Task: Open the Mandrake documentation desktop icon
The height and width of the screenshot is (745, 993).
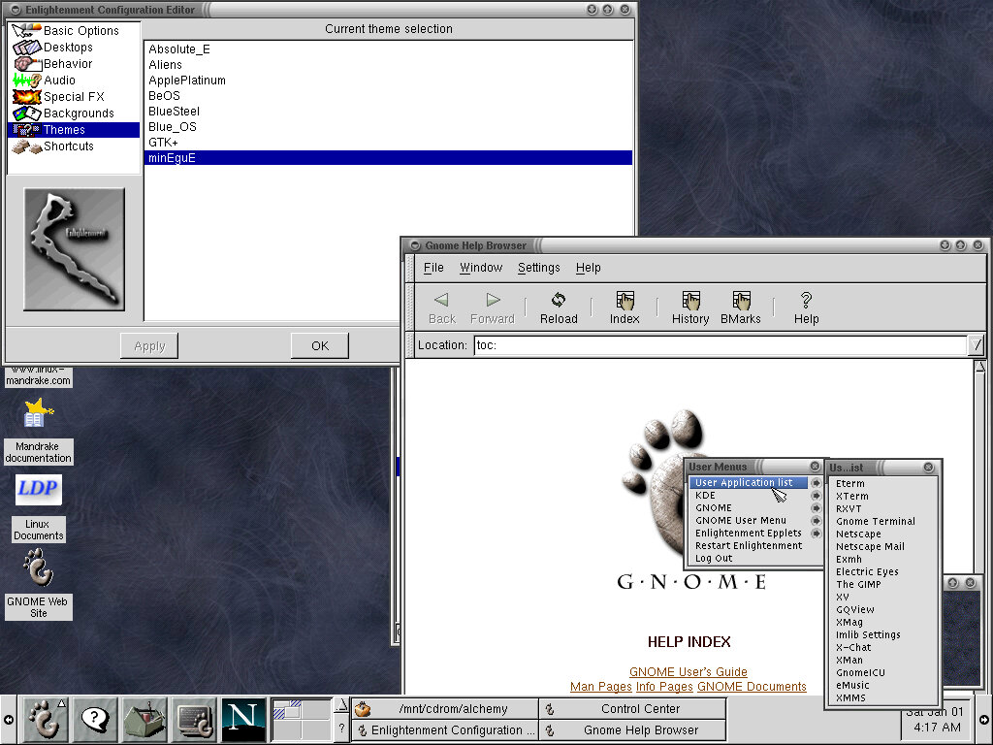Action: click(38, 415)
